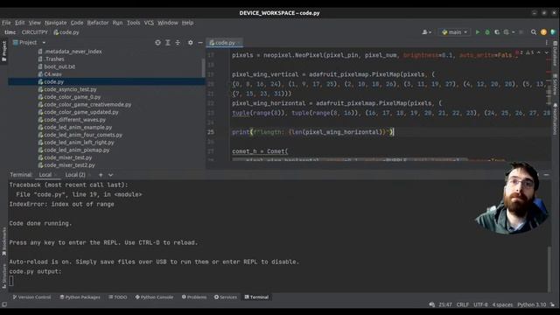This screenshot has height=315, width=560.
Task: Open Database tool window on right stripe
Action: (556, 53)
